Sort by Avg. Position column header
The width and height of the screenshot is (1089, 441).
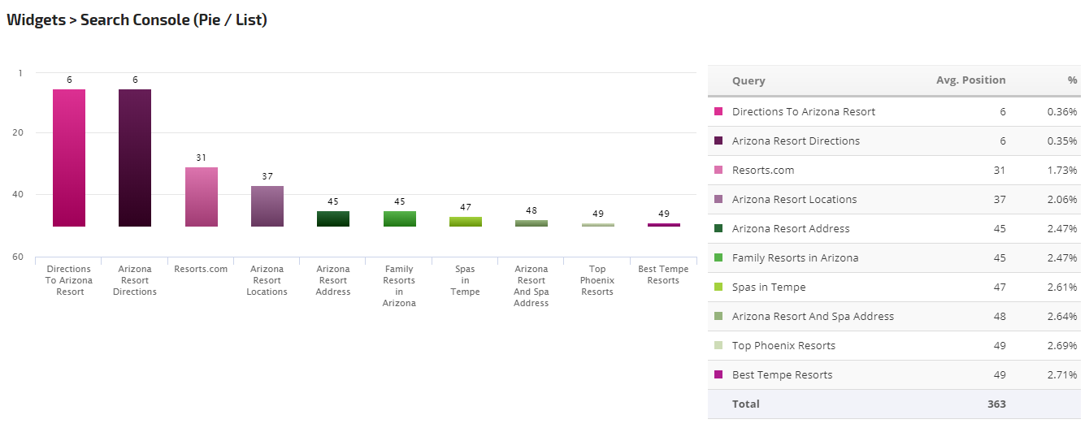click(x=970, y=80)
